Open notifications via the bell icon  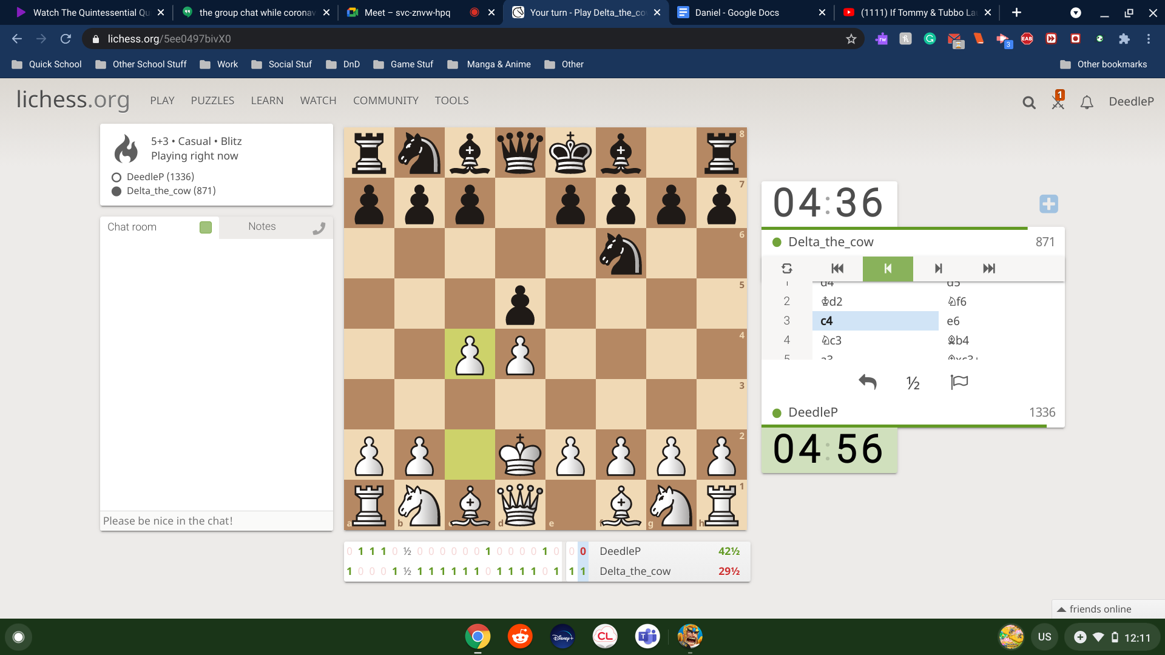[x=1086, y=102]
